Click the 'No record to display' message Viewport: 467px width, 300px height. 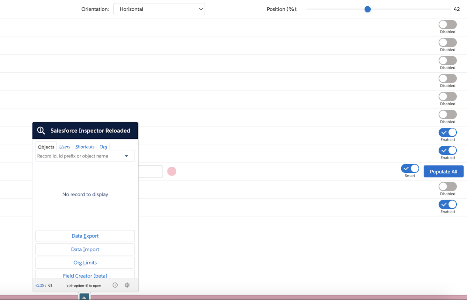[85, 194]
